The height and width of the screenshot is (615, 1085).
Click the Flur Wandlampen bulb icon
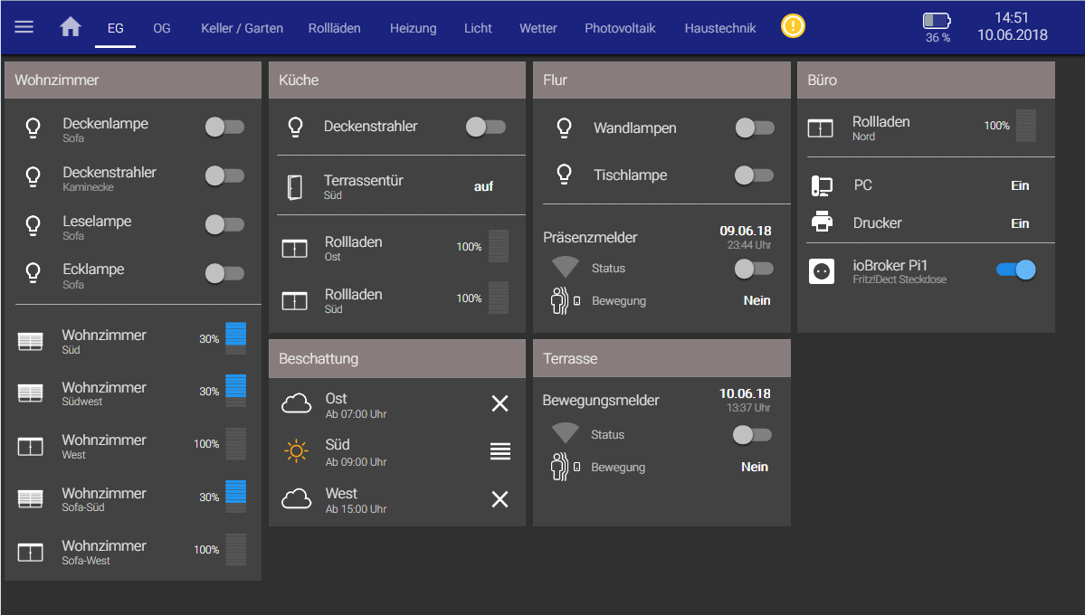click(x=564, y=128)
